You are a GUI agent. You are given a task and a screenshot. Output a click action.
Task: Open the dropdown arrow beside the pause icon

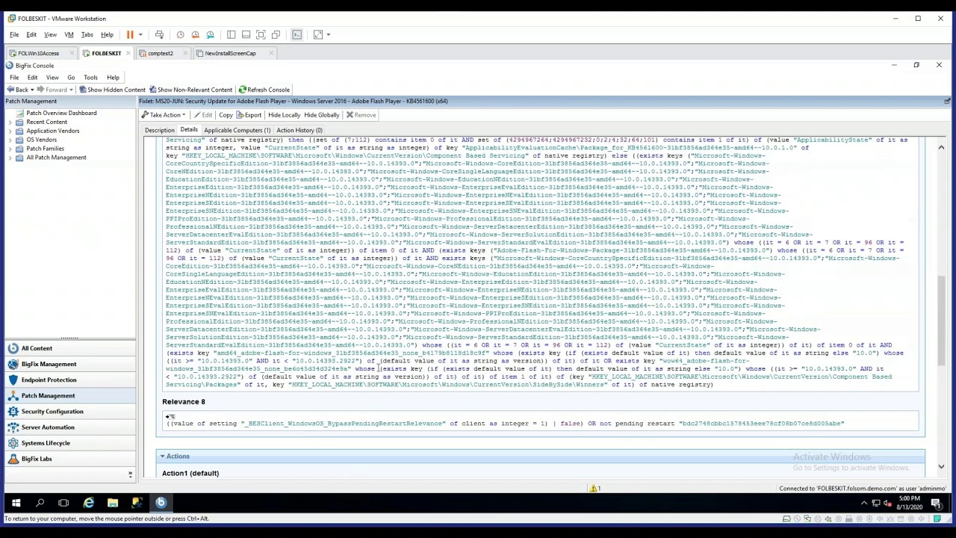point(140,34)
